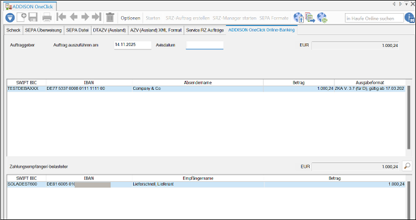
Task: Click the Empfängername column header
Action: 198,178
